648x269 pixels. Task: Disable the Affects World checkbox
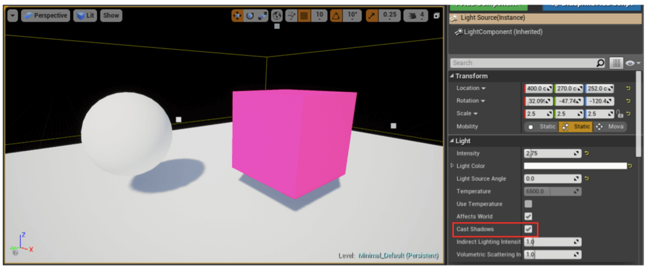tap(529, 217)
